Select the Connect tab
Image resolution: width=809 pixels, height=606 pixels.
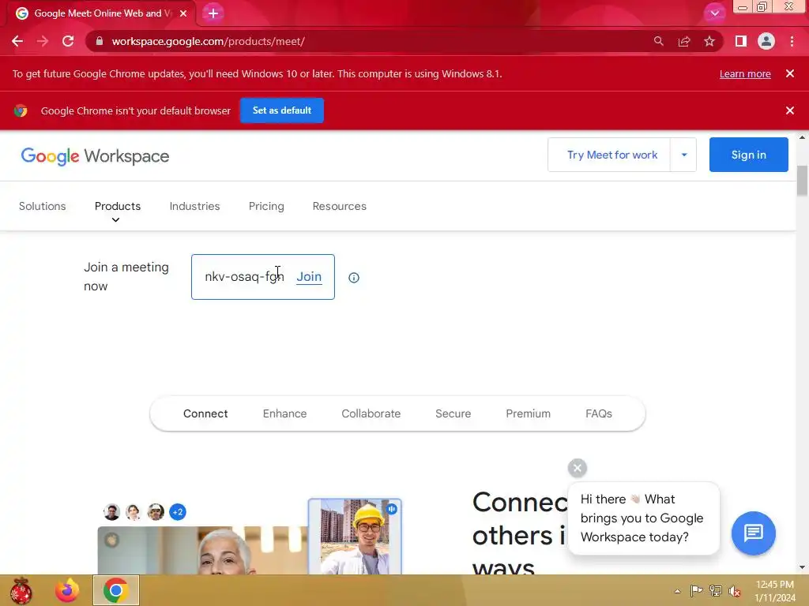pyautogui.click(x=205, y=413)
